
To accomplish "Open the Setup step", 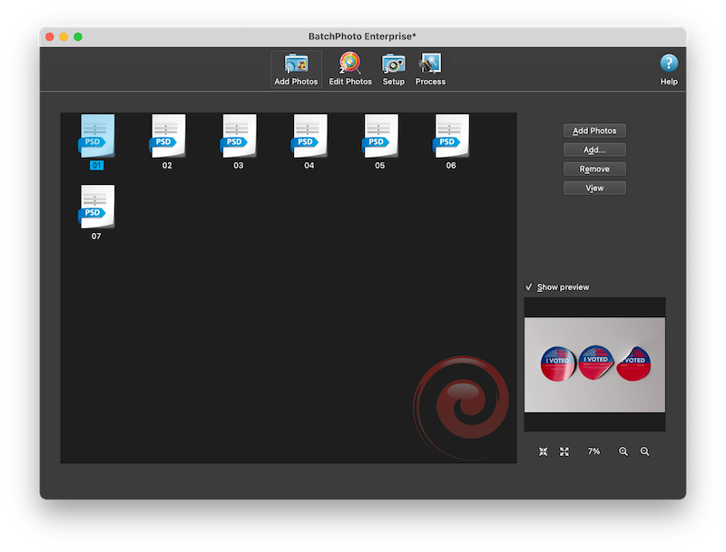I will click(x=393, y=70).
